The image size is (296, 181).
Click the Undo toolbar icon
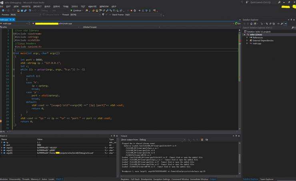click(30, 11)
